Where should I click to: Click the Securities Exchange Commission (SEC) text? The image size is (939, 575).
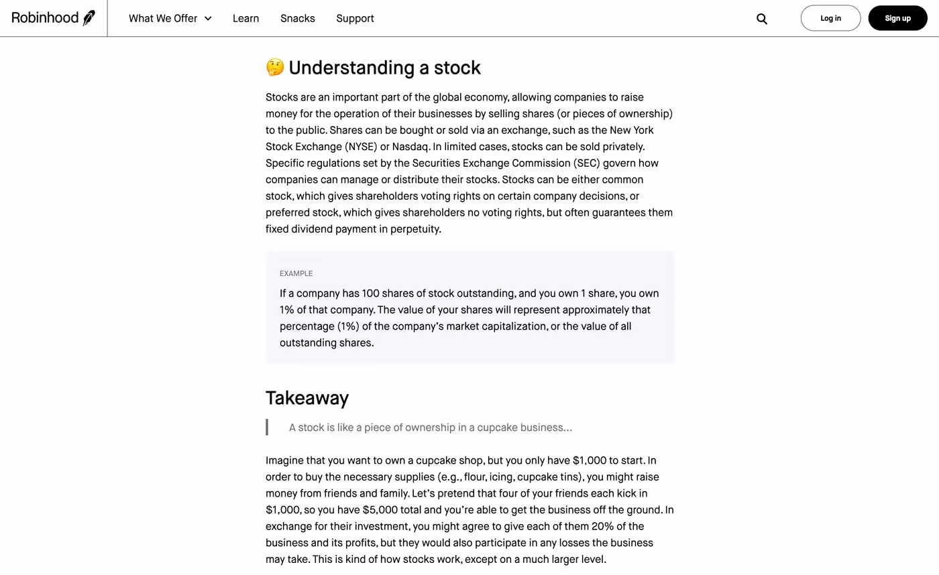[x=506, y=164]
